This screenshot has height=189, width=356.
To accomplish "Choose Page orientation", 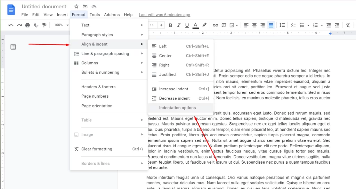I will [x=109, y=106].
